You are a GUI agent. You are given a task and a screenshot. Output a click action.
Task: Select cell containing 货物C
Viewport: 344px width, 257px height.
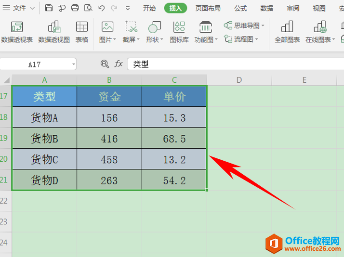point(44,159)
